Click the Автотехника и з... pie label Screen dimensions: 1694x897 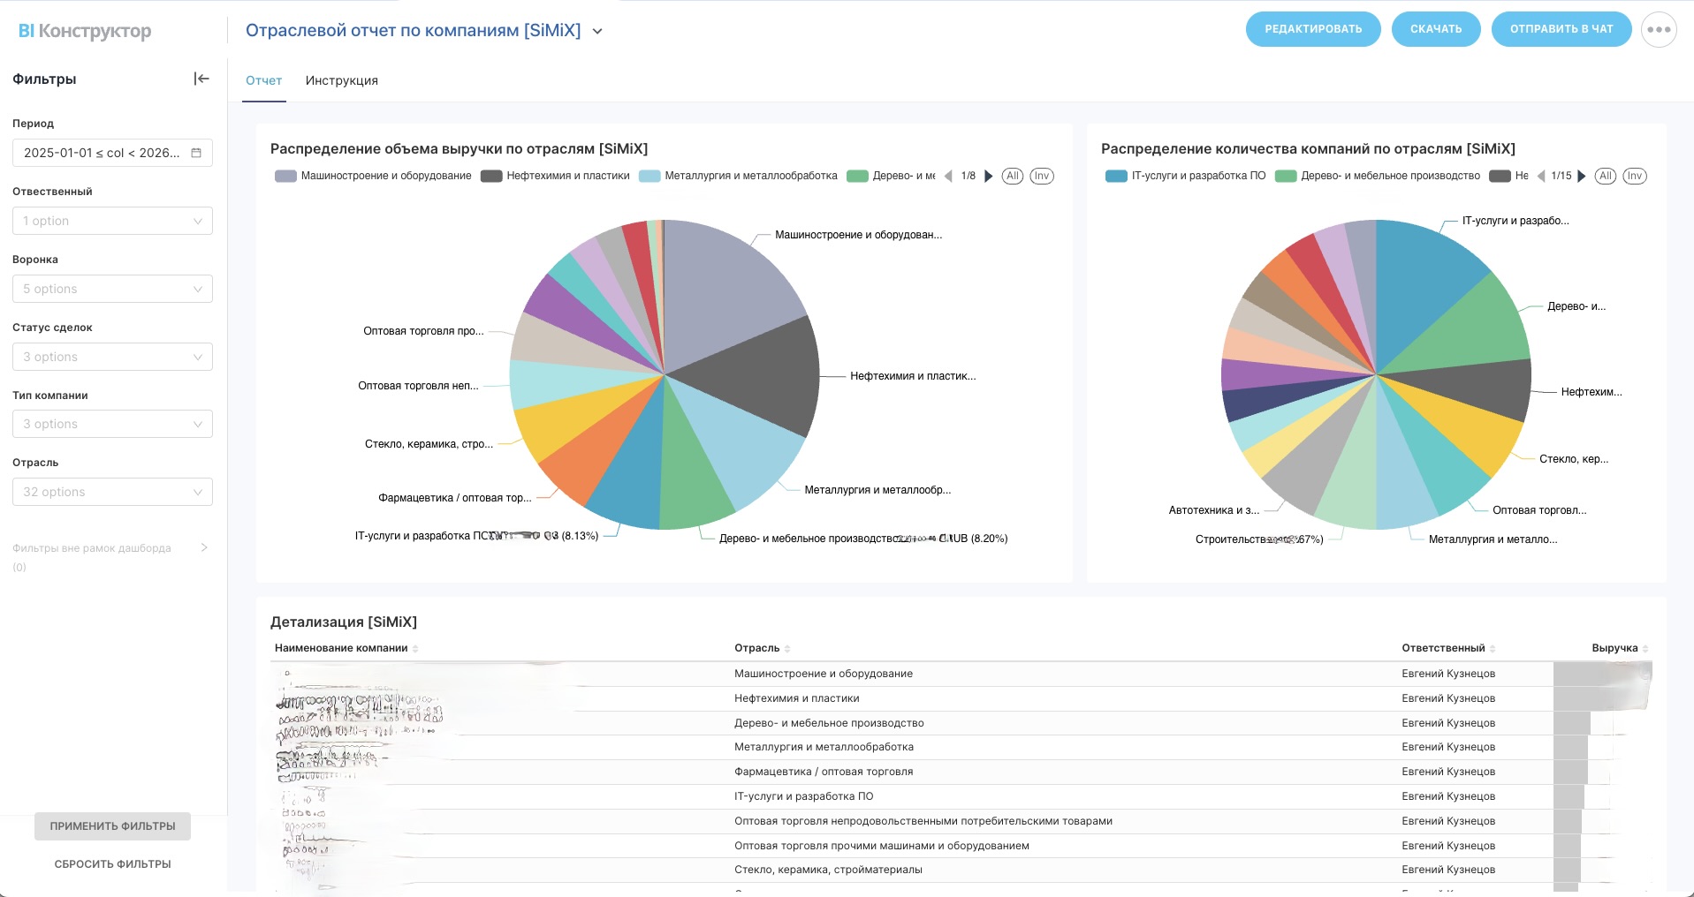(1213, 510)
